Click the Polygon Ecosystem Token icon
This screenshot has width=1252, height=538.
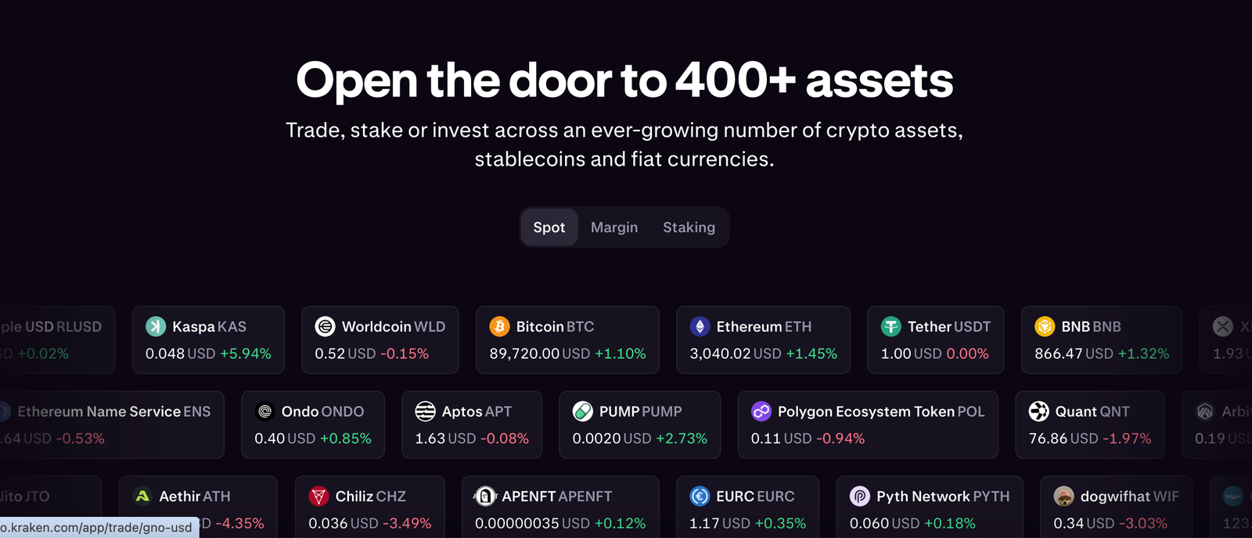point(761,411)
